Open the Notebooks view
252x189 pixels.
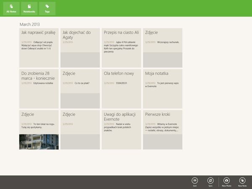pos(29,8)
